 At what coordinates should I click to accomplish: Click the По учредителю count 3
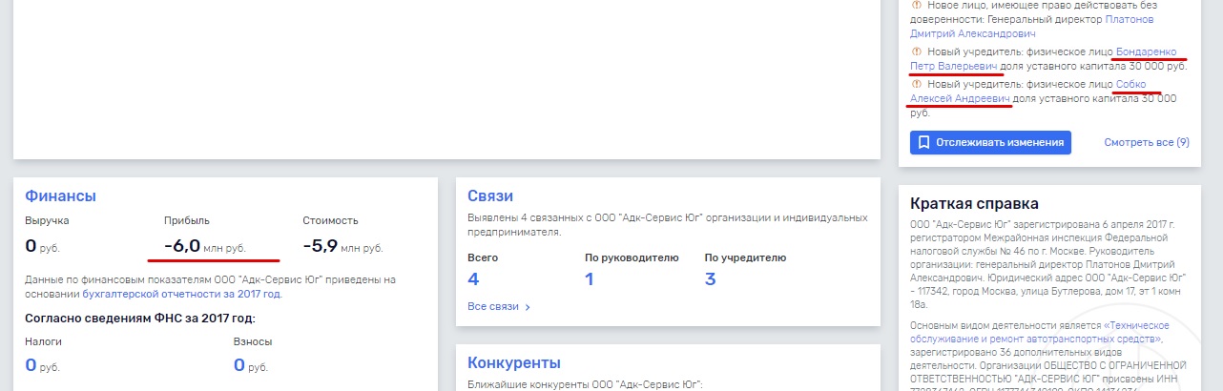(x=710, y=279)
